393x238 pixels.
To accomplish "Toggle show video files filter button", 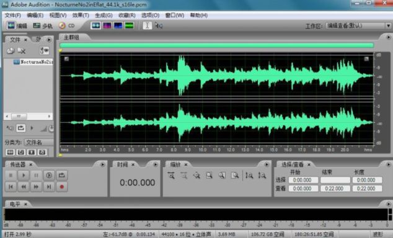I will (x=32, y=152).
